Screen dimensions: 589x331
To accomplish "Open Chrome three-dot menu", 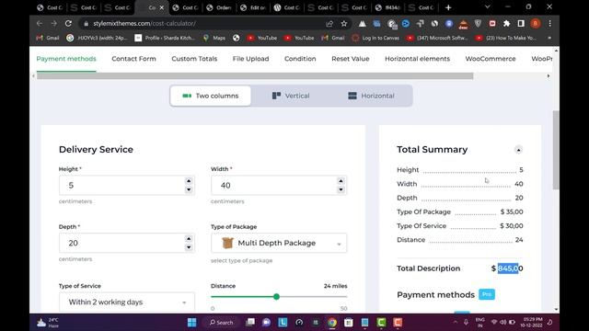I will pyautogui.click(x=549, y=24).
